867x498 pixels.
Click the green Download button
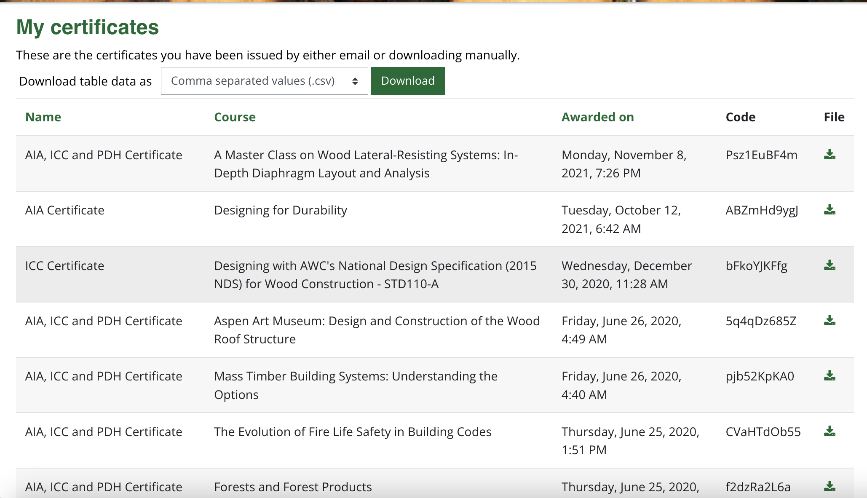(x=407, y=81)
